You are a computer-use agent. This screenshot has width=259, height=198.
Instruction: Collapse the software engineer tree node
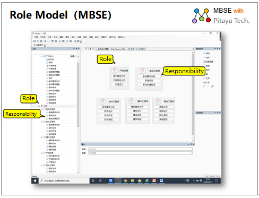point(42,122)
